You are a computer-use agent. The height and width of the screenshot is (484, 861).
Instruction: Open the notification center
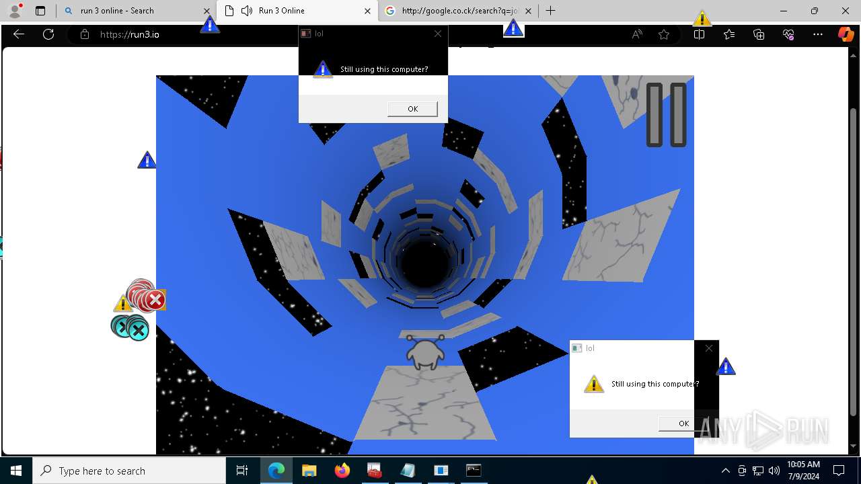click(x=839, y=471)
